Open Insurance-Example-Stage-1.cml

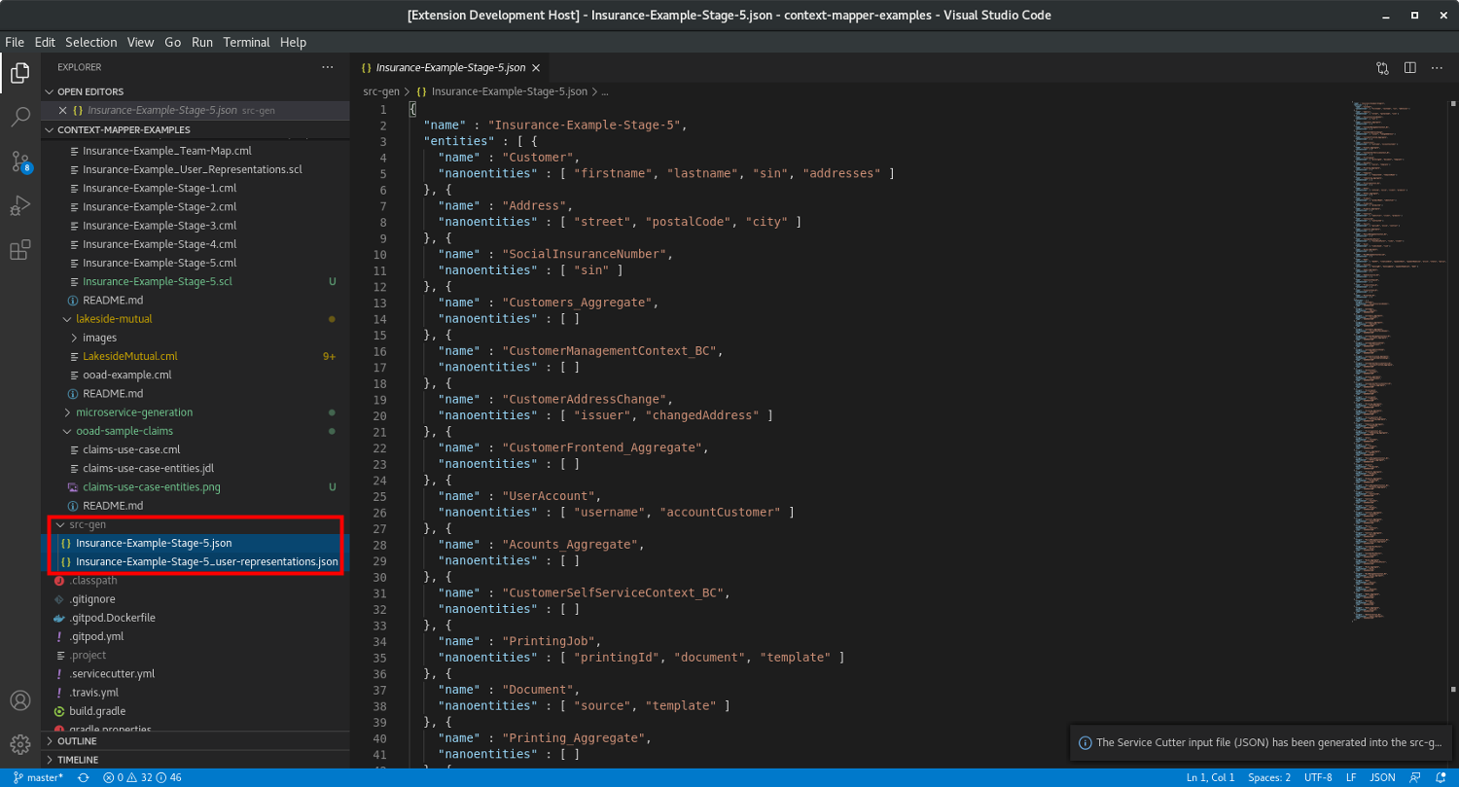[x=195, y=188]
